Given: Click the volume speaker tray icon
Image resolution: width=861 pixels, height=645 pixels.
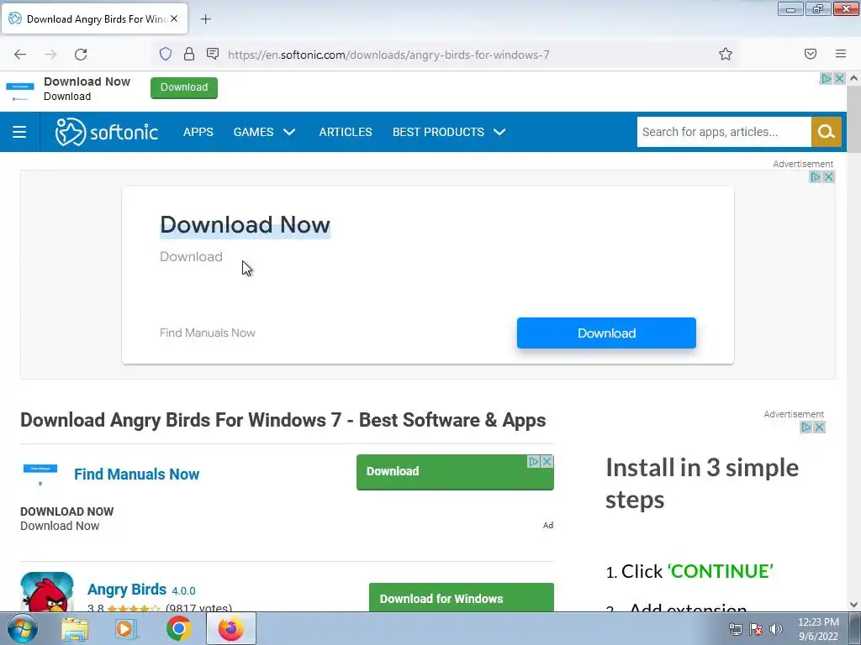Looking at the screenshot, I should point(776,629).
